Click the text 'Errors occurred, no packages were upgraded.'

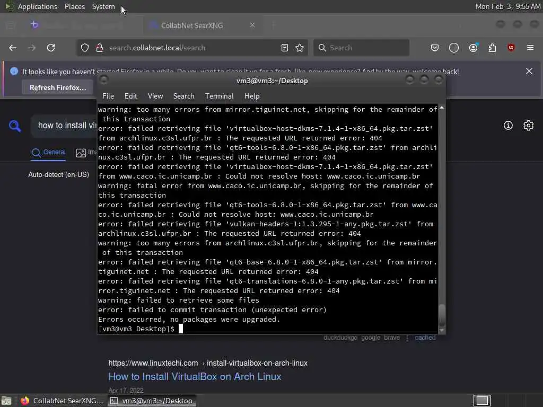coord(189,319)
